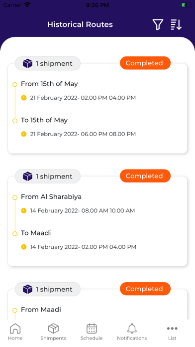Tap the first route's box shipment icon
Image resolution: width=195 pixels, height=347 pixels.
click(x=27, y=63)
